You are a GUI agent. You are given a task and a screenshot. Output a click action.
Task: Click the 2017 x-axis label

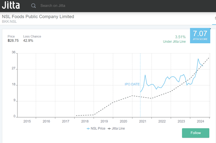pyautogui.click(x=66, y=121)
